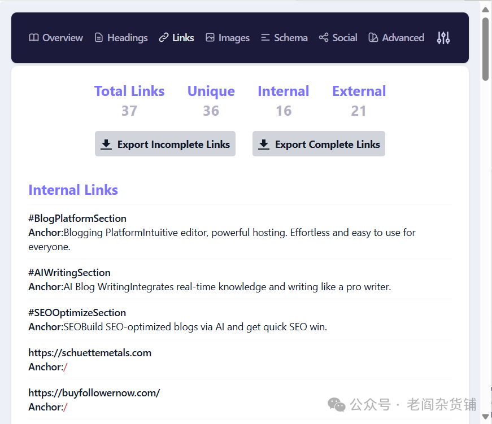The width and height of the screenshot is (492, 424).
Task: Visit the schuettemetals.com link
Action: 90,353
